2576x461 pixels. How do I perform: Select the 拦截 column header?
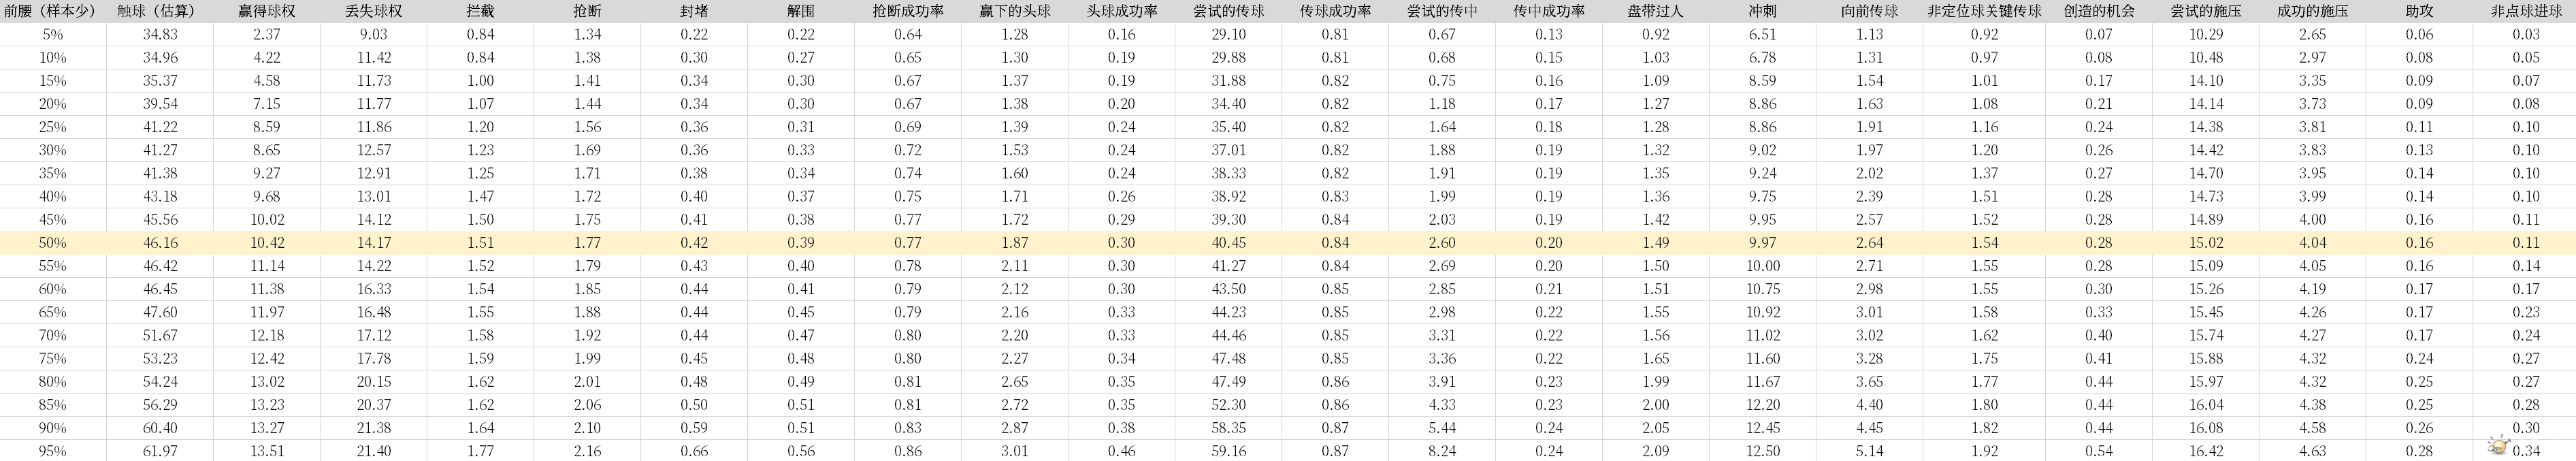[x=480, y=11]
